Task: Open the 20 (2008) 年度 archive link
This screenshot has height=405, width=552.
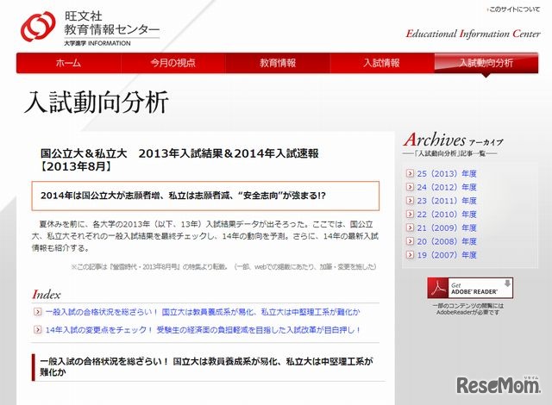Action: click(x=447, y=241)
